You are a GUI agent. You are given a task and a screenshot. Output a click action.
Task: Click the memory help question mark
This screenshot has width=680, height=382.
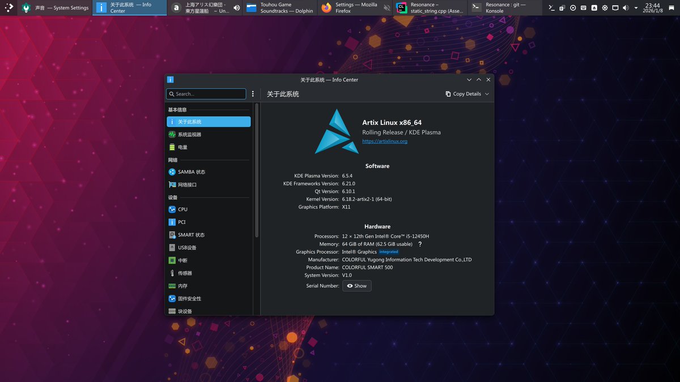point(420,244)
